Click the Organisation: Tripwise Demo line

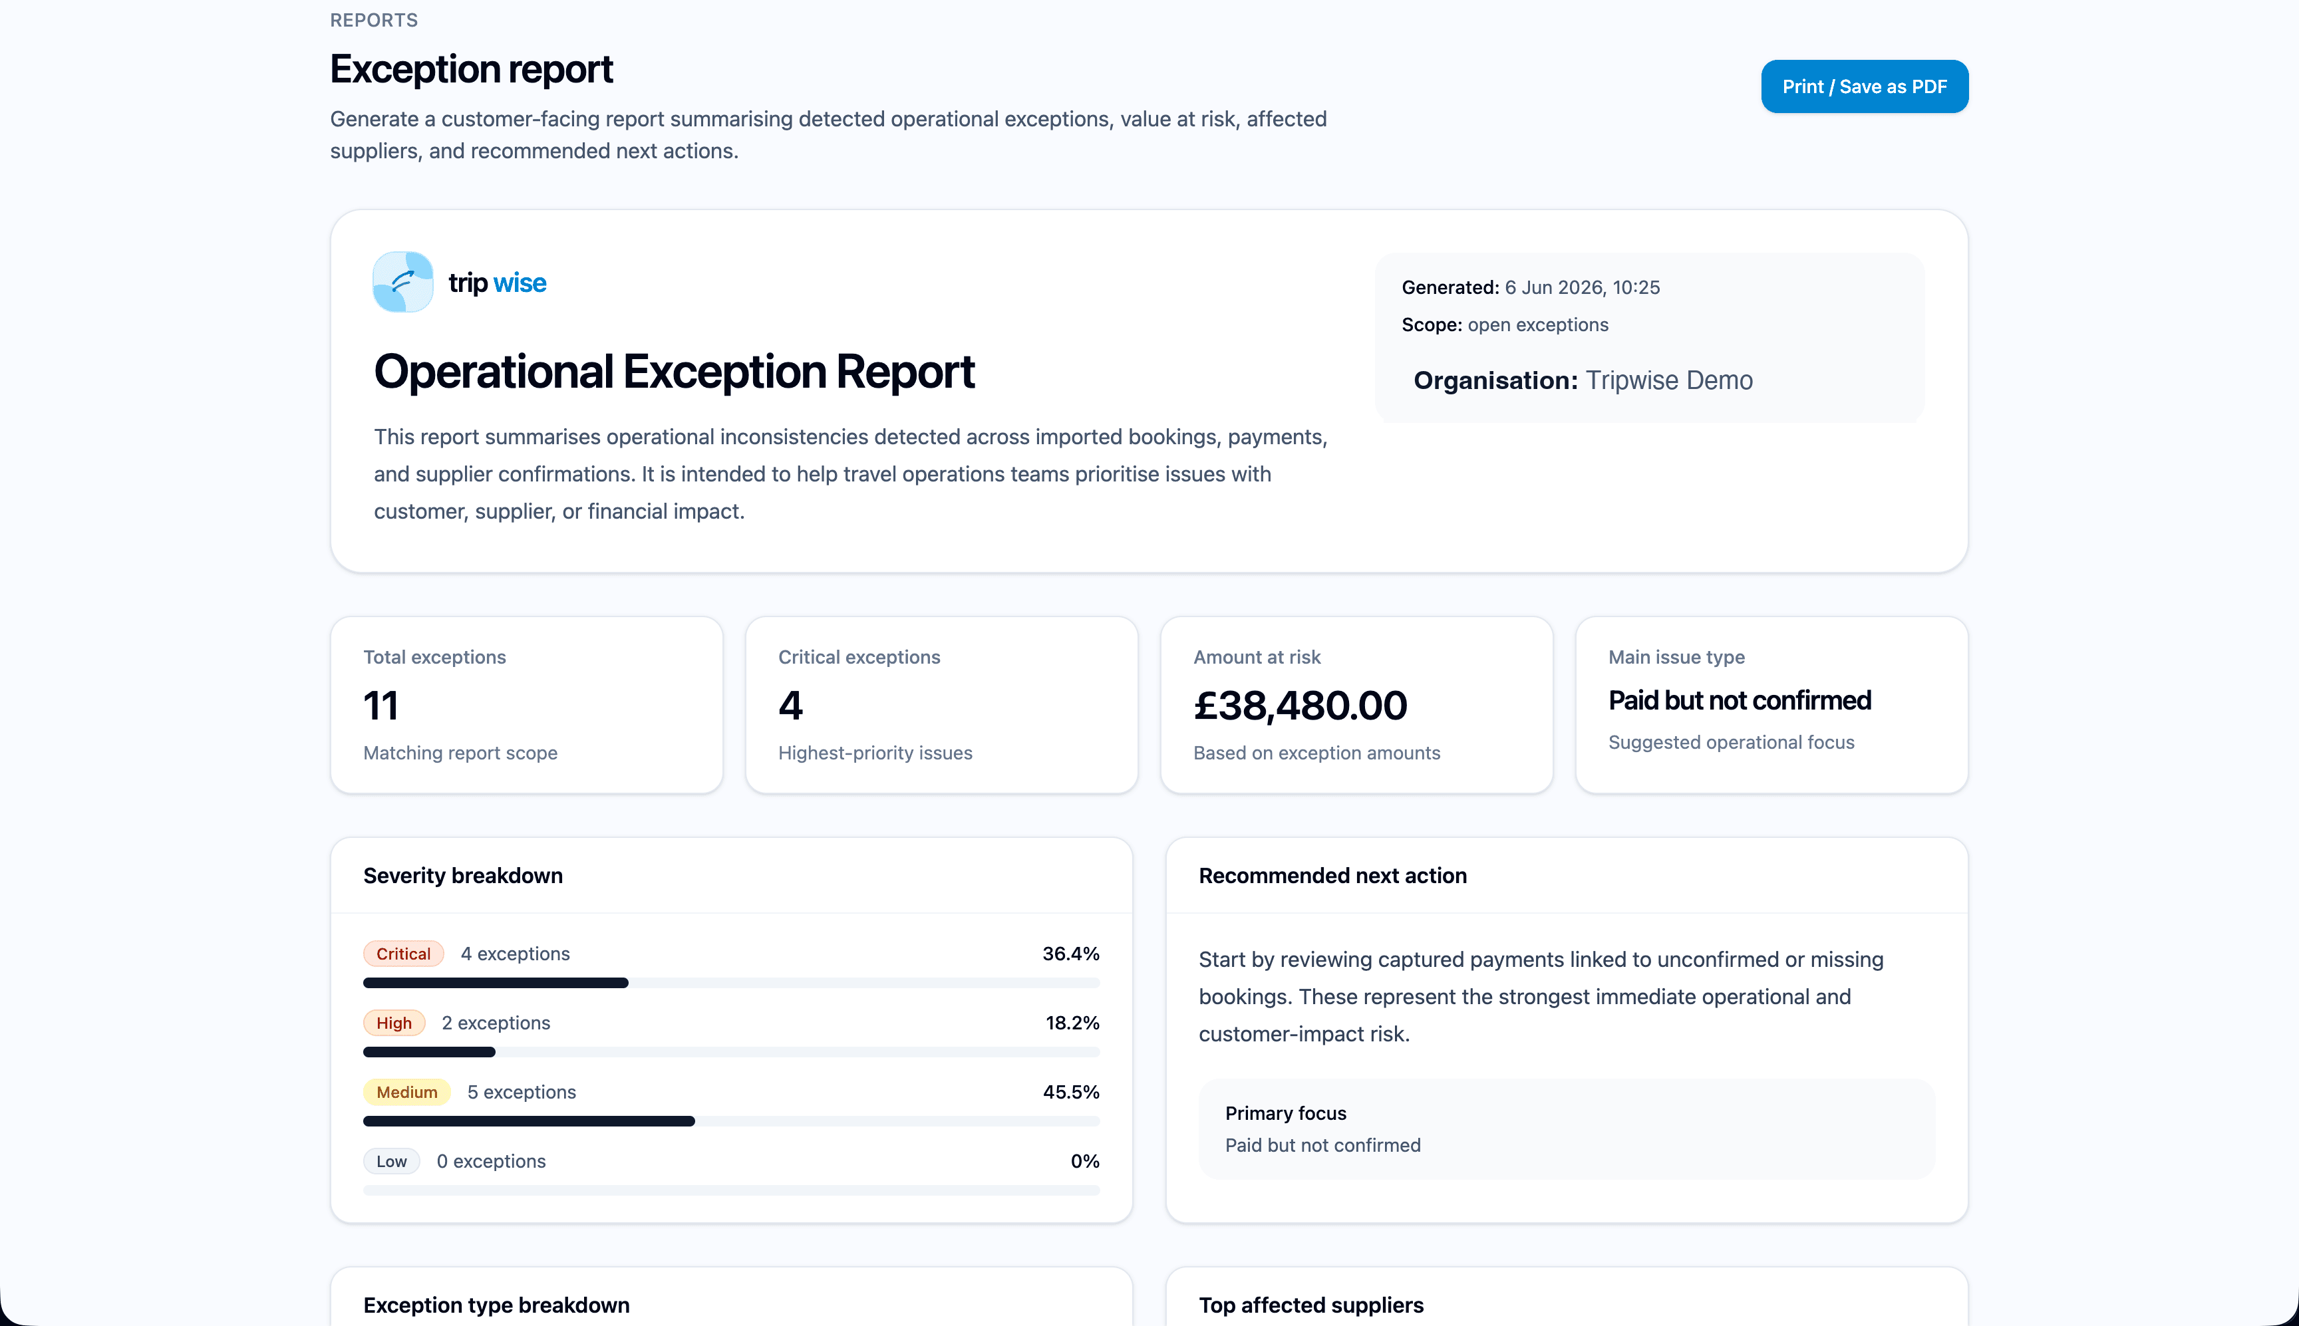(1583, 380)
